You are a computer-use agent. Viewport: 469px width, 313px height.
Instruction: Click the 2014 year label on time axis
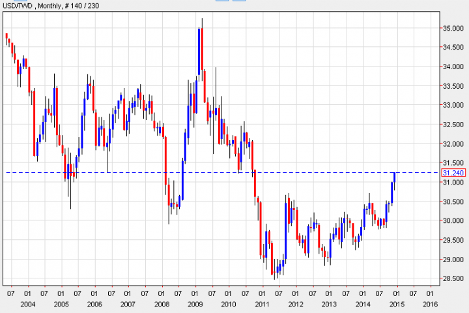pyautogui.click(x=363, y=305)
